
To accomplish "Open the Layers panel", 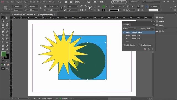I will [160, 21].
